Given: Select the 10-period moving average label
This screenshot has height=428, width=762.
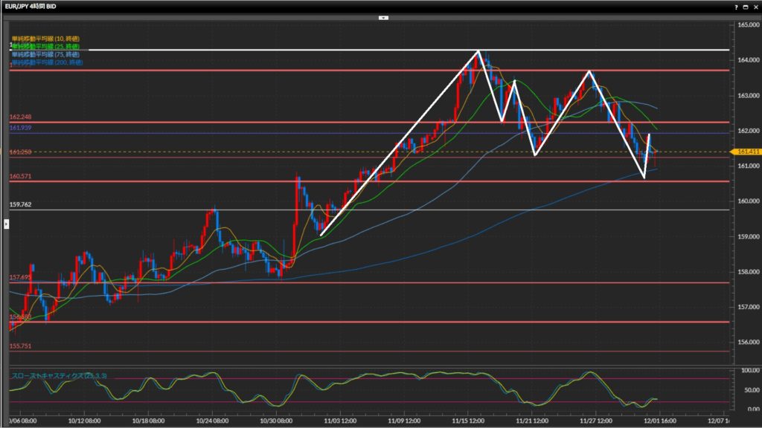Looking at the screenshot, I should 45,38.
